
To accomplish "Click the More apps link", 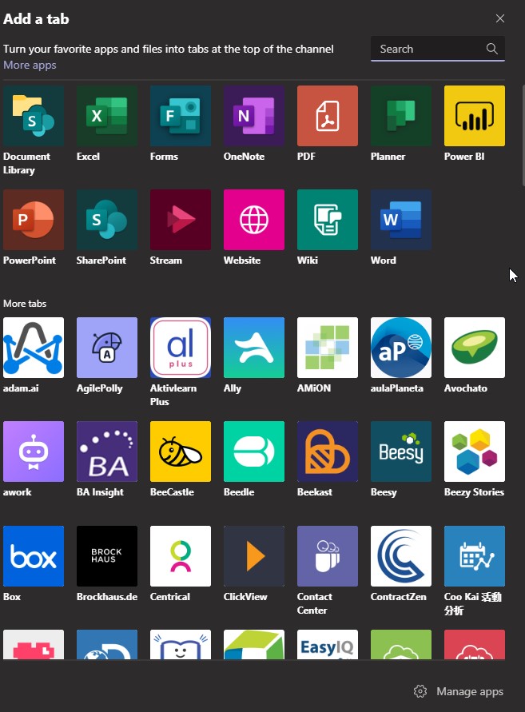I will 30,65.
